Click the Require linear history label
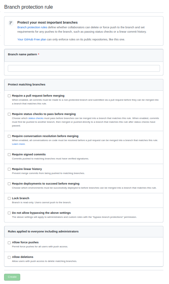Image resolution: width=169 pixels, height=284 pixels. (x=27, y=169)
